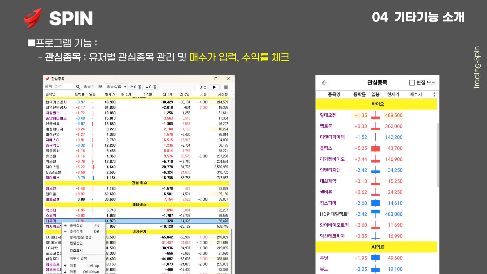Open the 종목삽입 dropdown
This screenshot has height=274, width=487.
(x=125, y=87)
